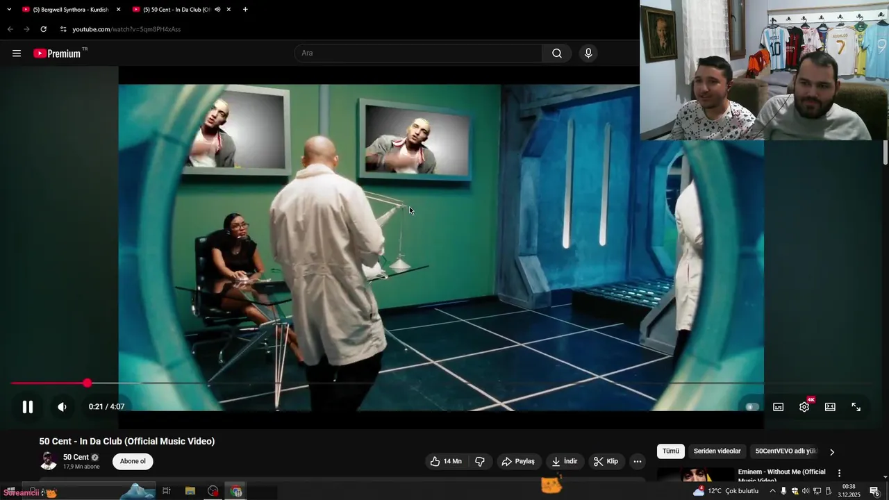Switch the player to theater mode
The width and height of the screenshot is (889, 500).
click(830, 407)
